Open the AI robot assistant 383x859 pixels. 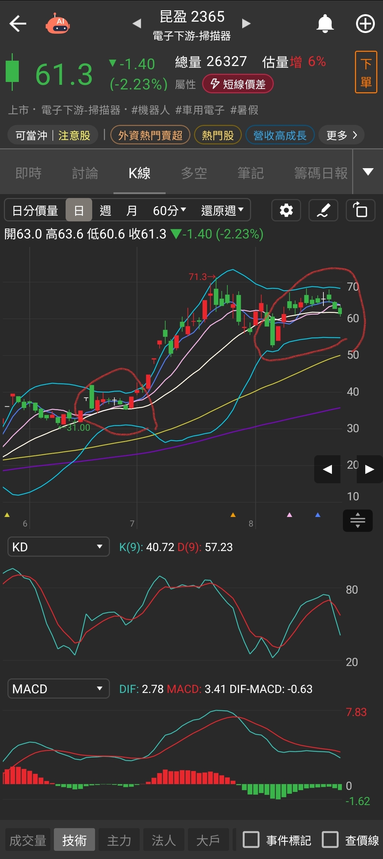tap(57, 24)
